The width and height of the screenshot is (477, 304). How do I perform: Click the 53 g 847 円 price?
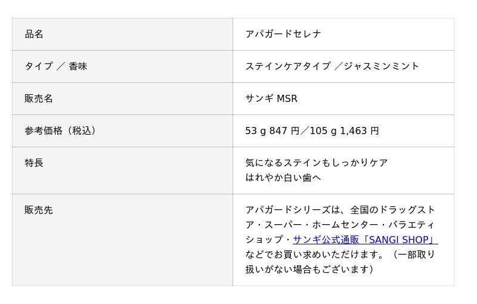point(272,131)
